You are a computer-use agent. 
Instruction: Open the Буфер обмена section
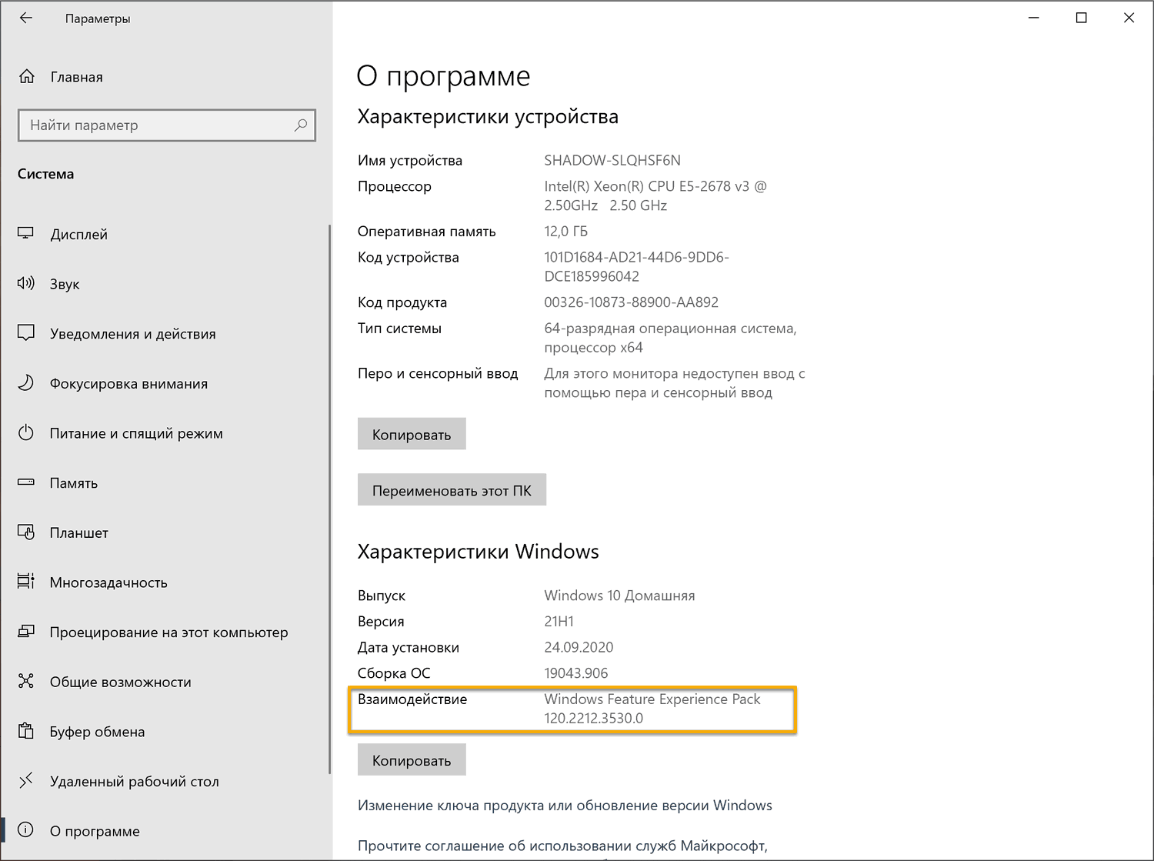pos(97,731)
